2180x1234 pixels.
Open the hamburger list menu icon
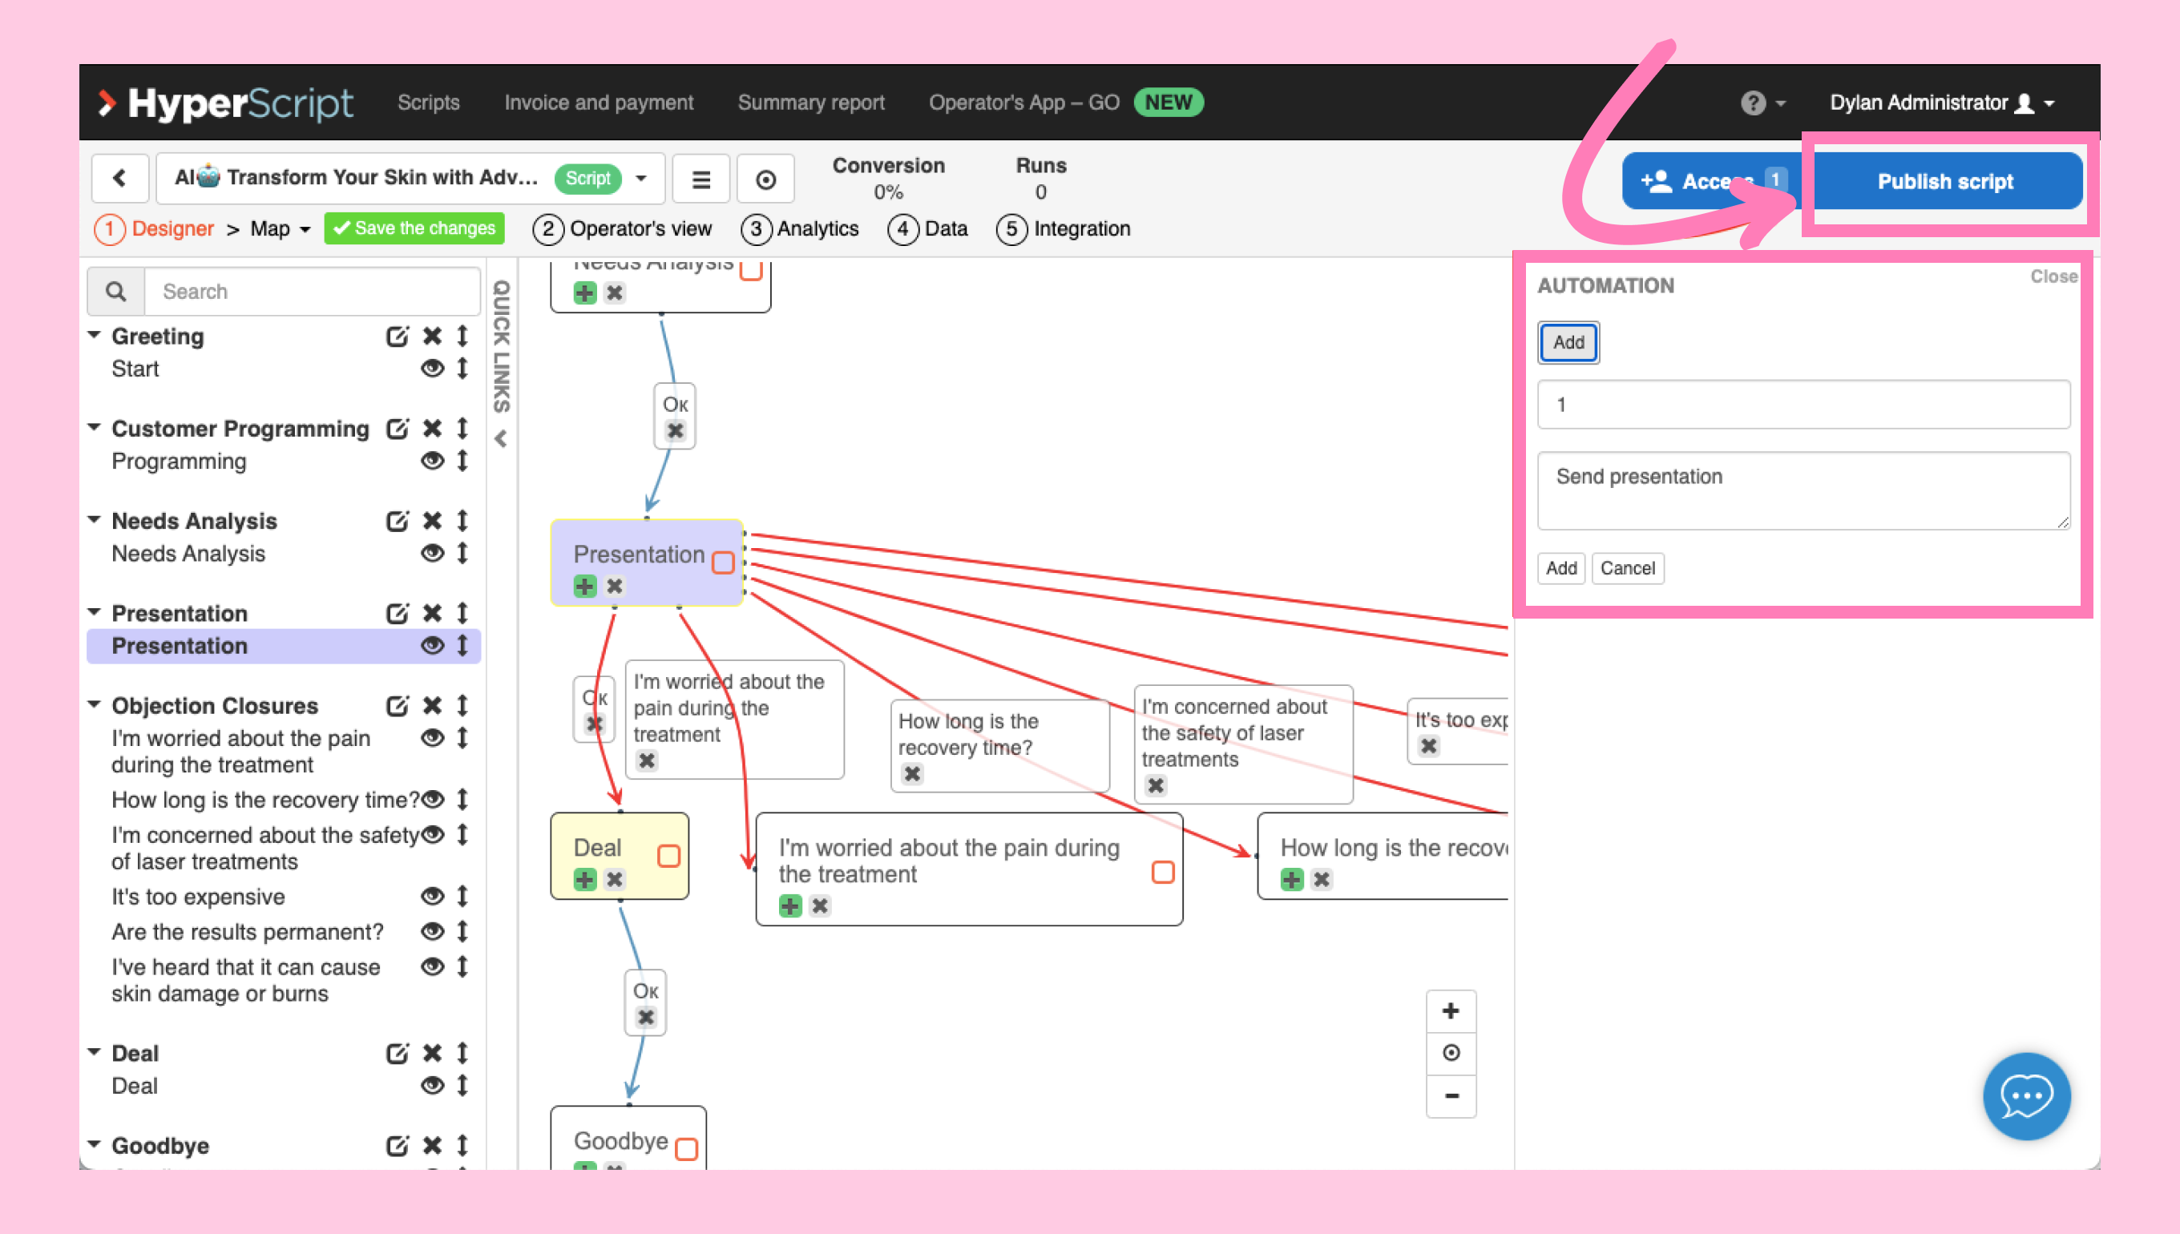(x=700, y=179)
